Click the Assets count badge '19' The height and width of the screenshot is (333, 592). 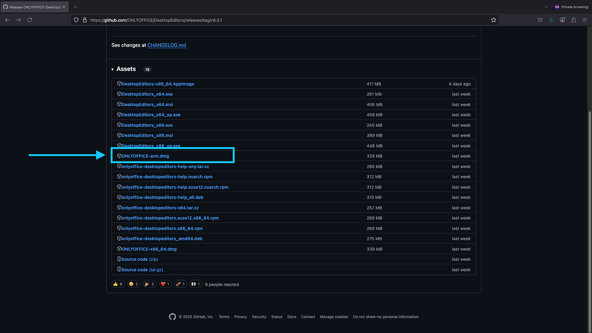(x=147, y=69)
